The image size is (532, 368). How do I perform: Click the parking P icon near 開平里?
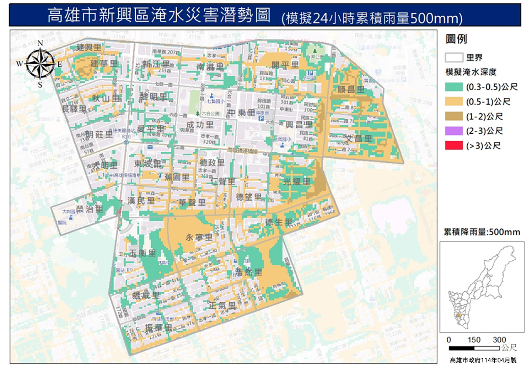pos(310,73)
